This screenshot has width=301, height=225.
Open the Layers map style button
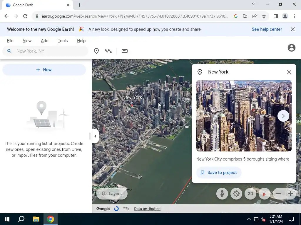[112, 194]
